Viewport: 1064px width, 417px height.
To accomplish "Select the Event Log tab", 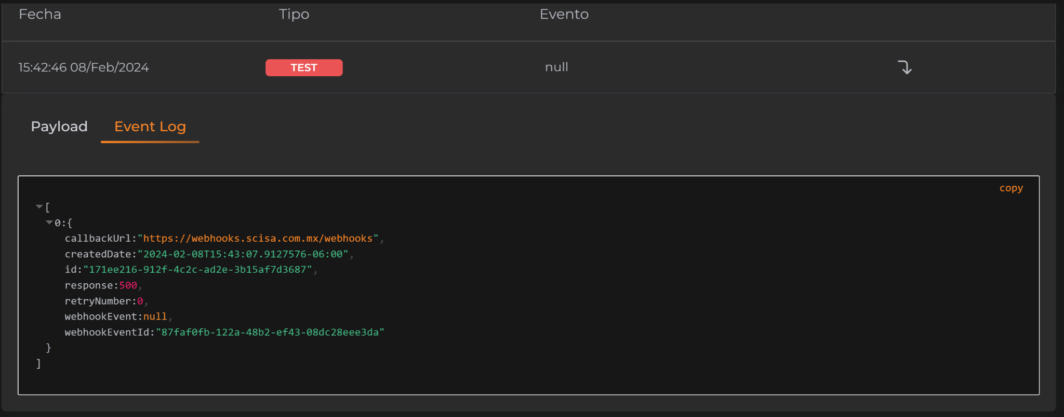I will 150,127.
